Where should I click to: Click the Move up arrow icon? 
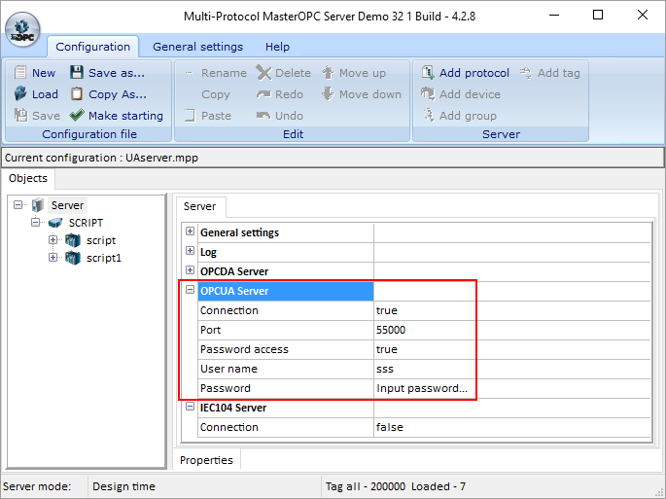click(x=328, y=72)
